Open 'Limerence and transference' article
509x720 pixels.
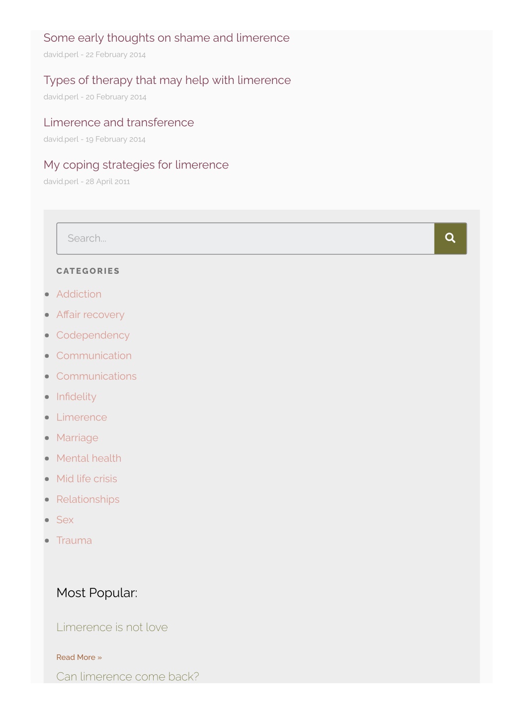point(119,123)
